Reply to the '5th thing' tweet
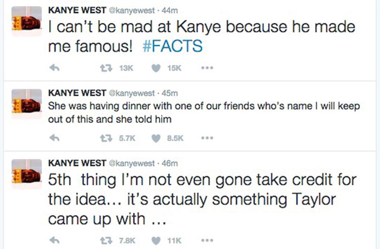 tap(55, 240)
